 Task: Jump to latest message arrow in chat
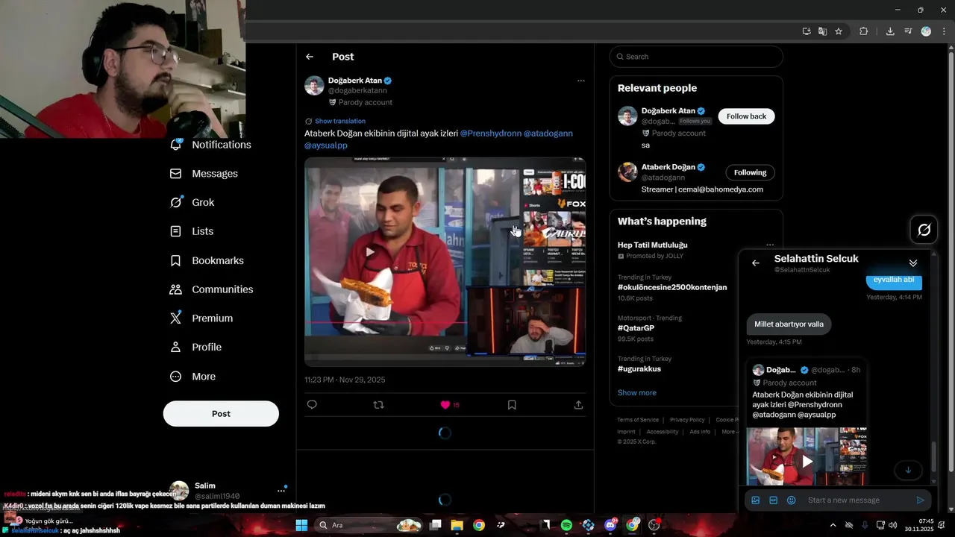[908, 470]
